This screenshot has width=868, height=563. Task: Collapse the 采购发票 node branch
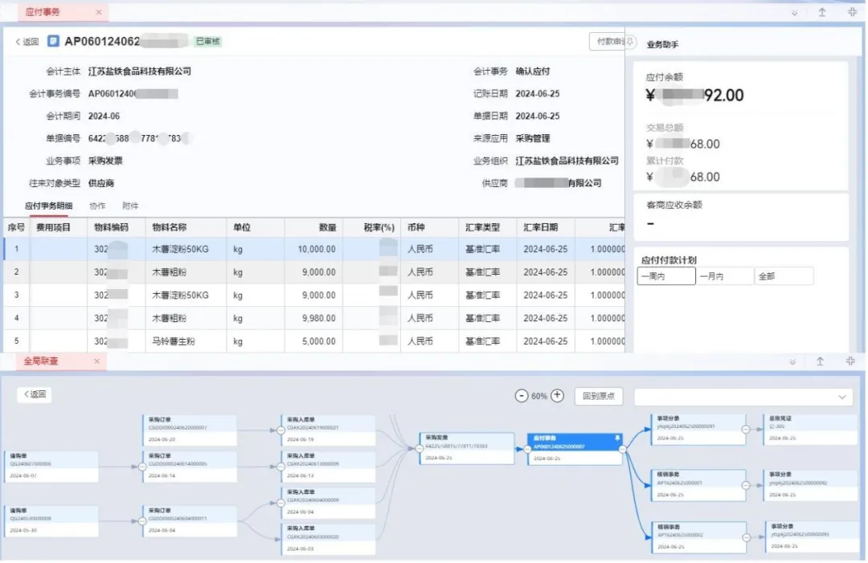[418, 449]
